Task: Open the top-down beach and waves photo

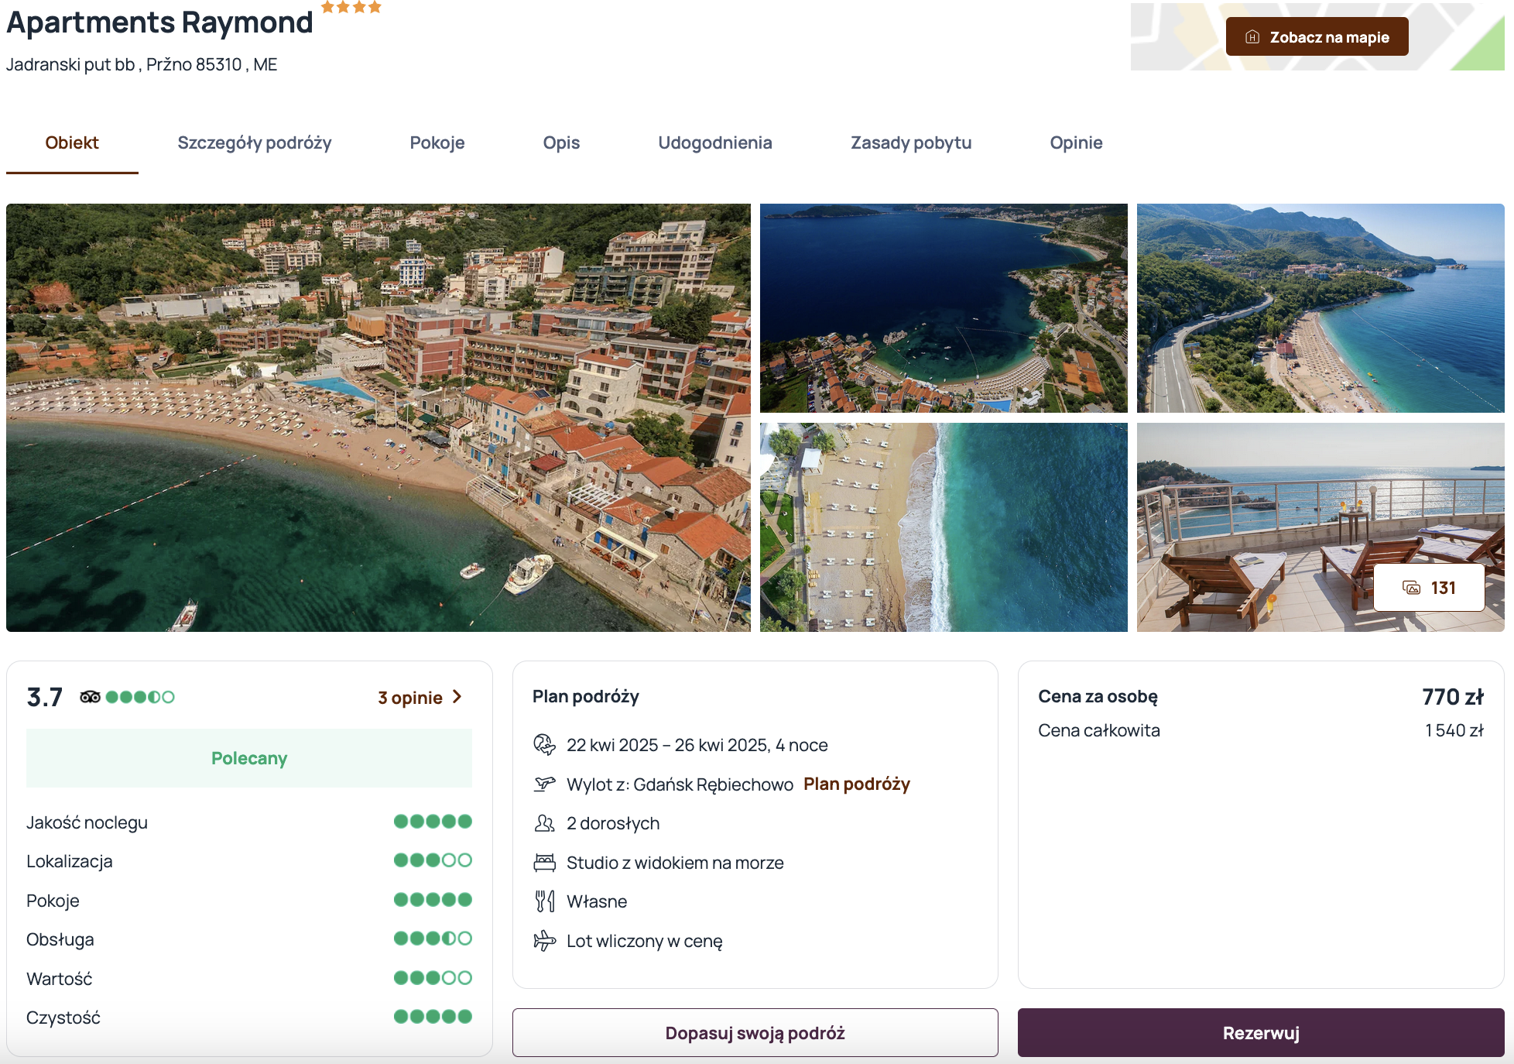Action: pos(944,527)
